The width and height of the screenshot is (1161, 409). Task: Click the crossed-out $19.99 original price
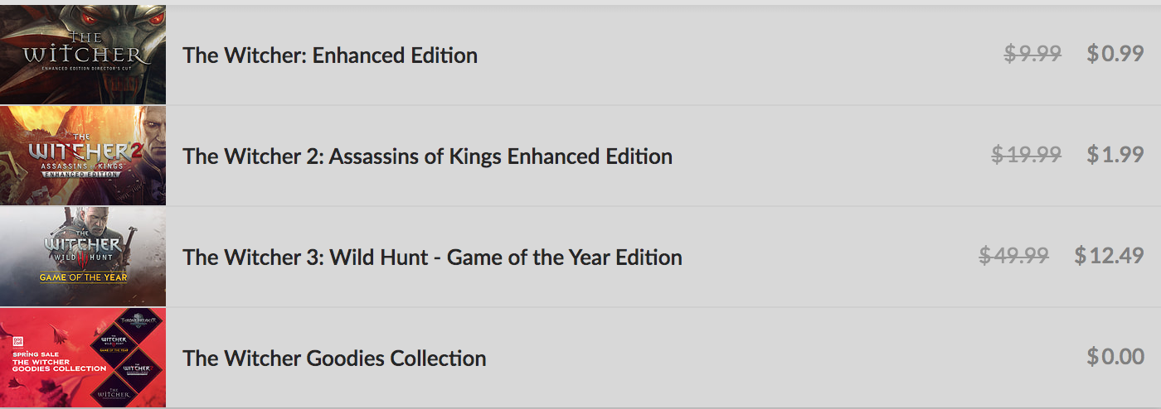(1027, 155)
